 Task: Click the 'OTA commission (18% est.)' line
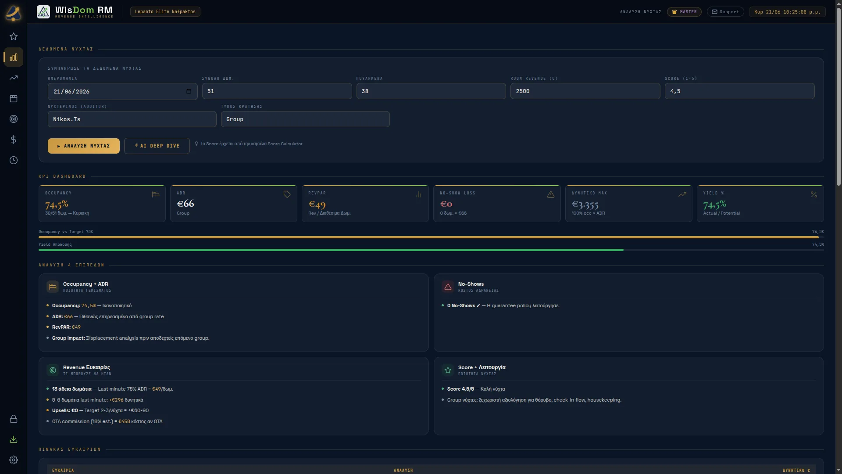[107, 421]
